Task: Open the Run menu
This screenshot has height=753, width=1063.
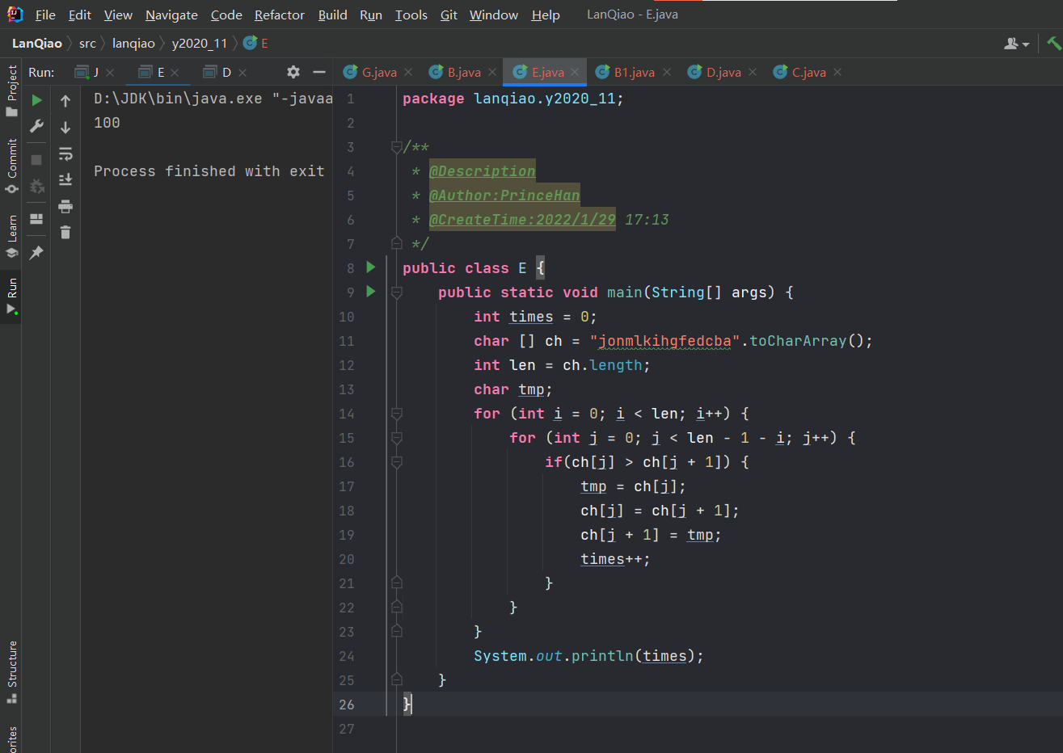Action: pos(371,15)
